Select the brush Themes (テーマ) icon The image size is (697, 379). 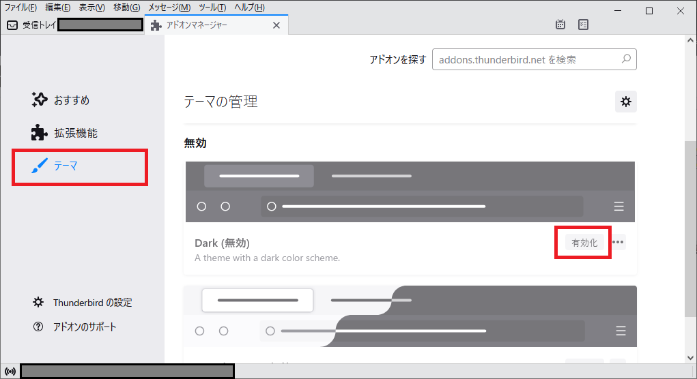coord(39,166)
